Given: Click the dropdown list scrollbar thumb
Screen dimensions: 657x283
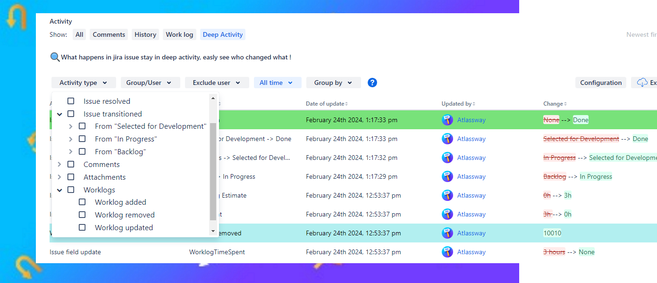Looking at the screenshot, I should tap(213, 171).
